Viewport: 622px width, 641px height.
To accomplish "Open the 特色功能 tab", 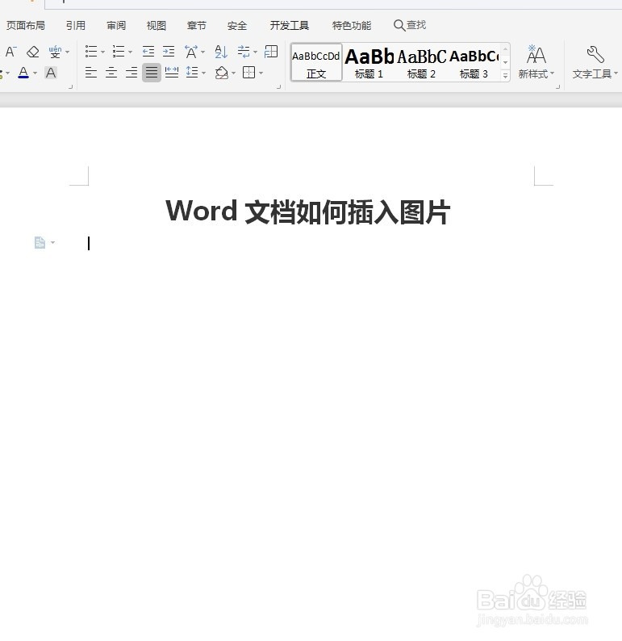I will [x=352, y=25].
